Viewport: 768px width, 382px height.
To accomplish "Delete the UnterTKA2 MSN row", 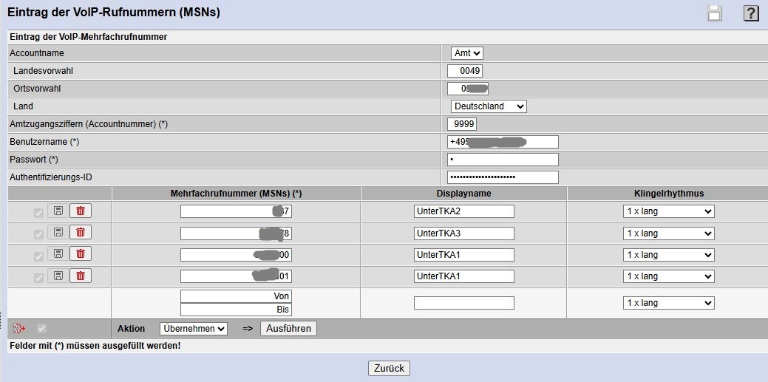I will point(81,211).
